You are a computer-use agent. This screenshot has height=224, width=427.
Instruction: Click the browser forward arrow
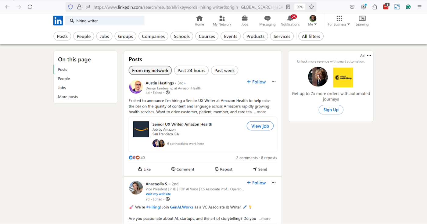(19, 7)
